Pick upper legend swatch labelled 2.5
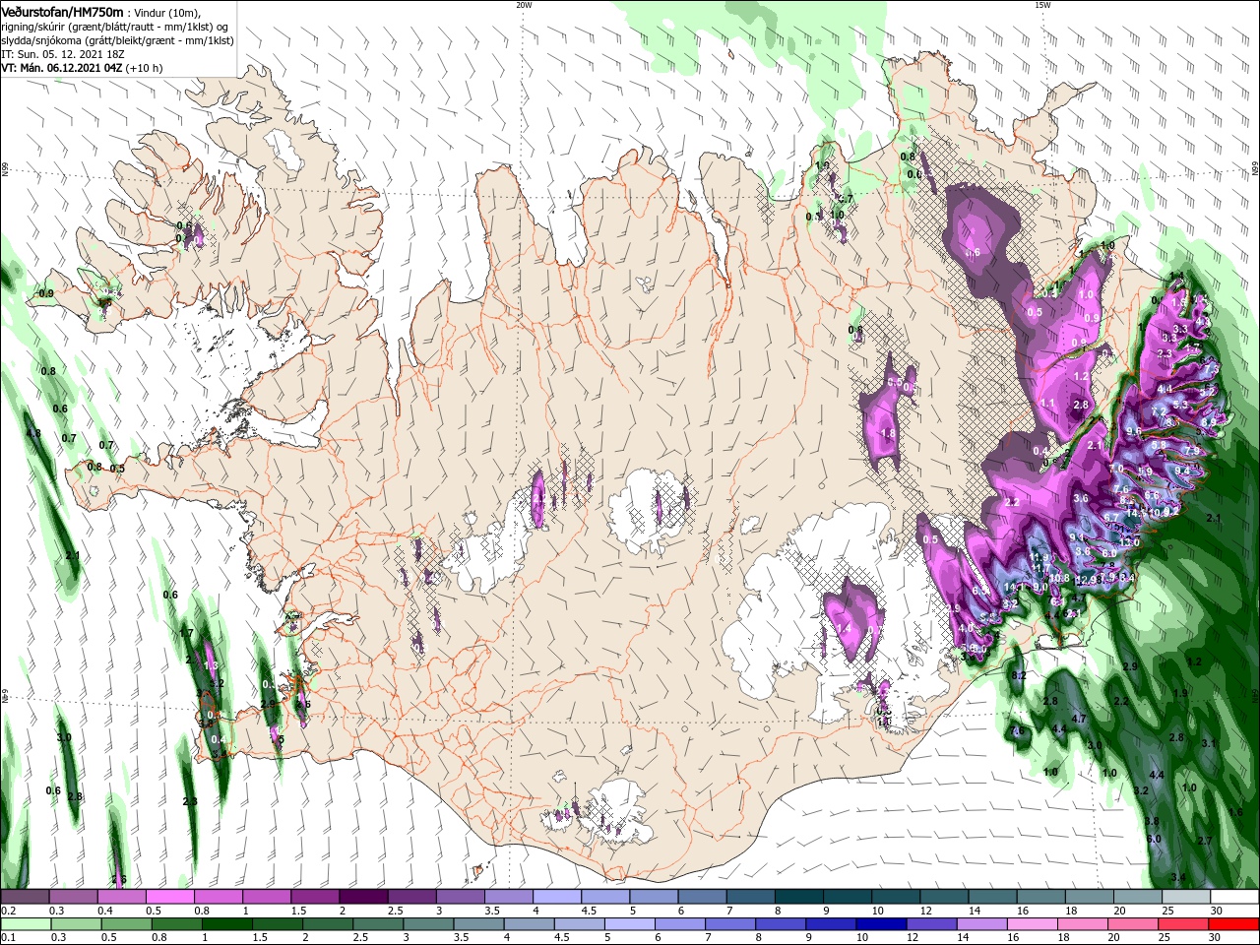 pos(411,897)
